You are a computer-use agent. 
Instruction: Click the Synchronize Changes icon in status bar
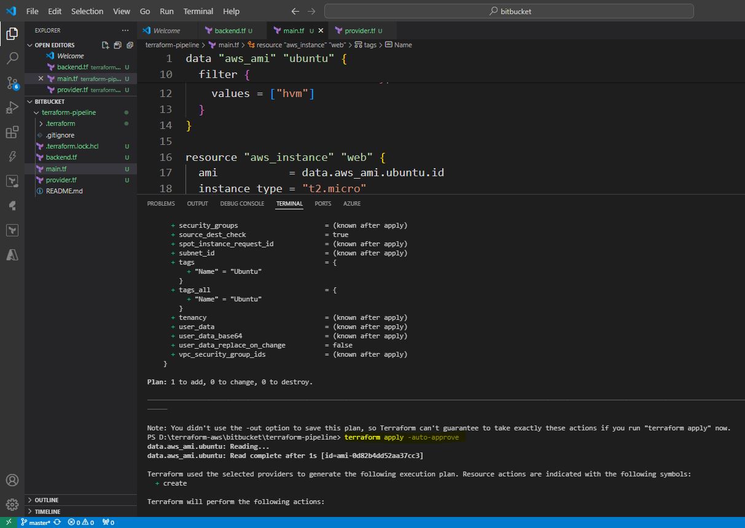[57, 522]
